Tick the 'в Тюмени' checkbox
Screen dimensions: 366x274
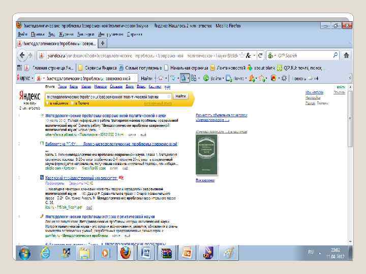73,103
